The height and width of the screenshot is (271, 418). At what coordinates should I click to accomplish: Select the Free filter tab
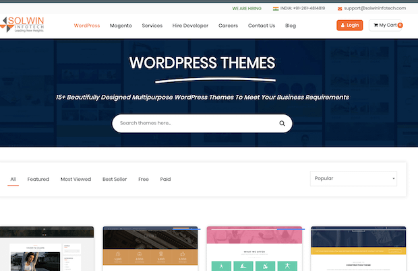click(x=144, y=180)
